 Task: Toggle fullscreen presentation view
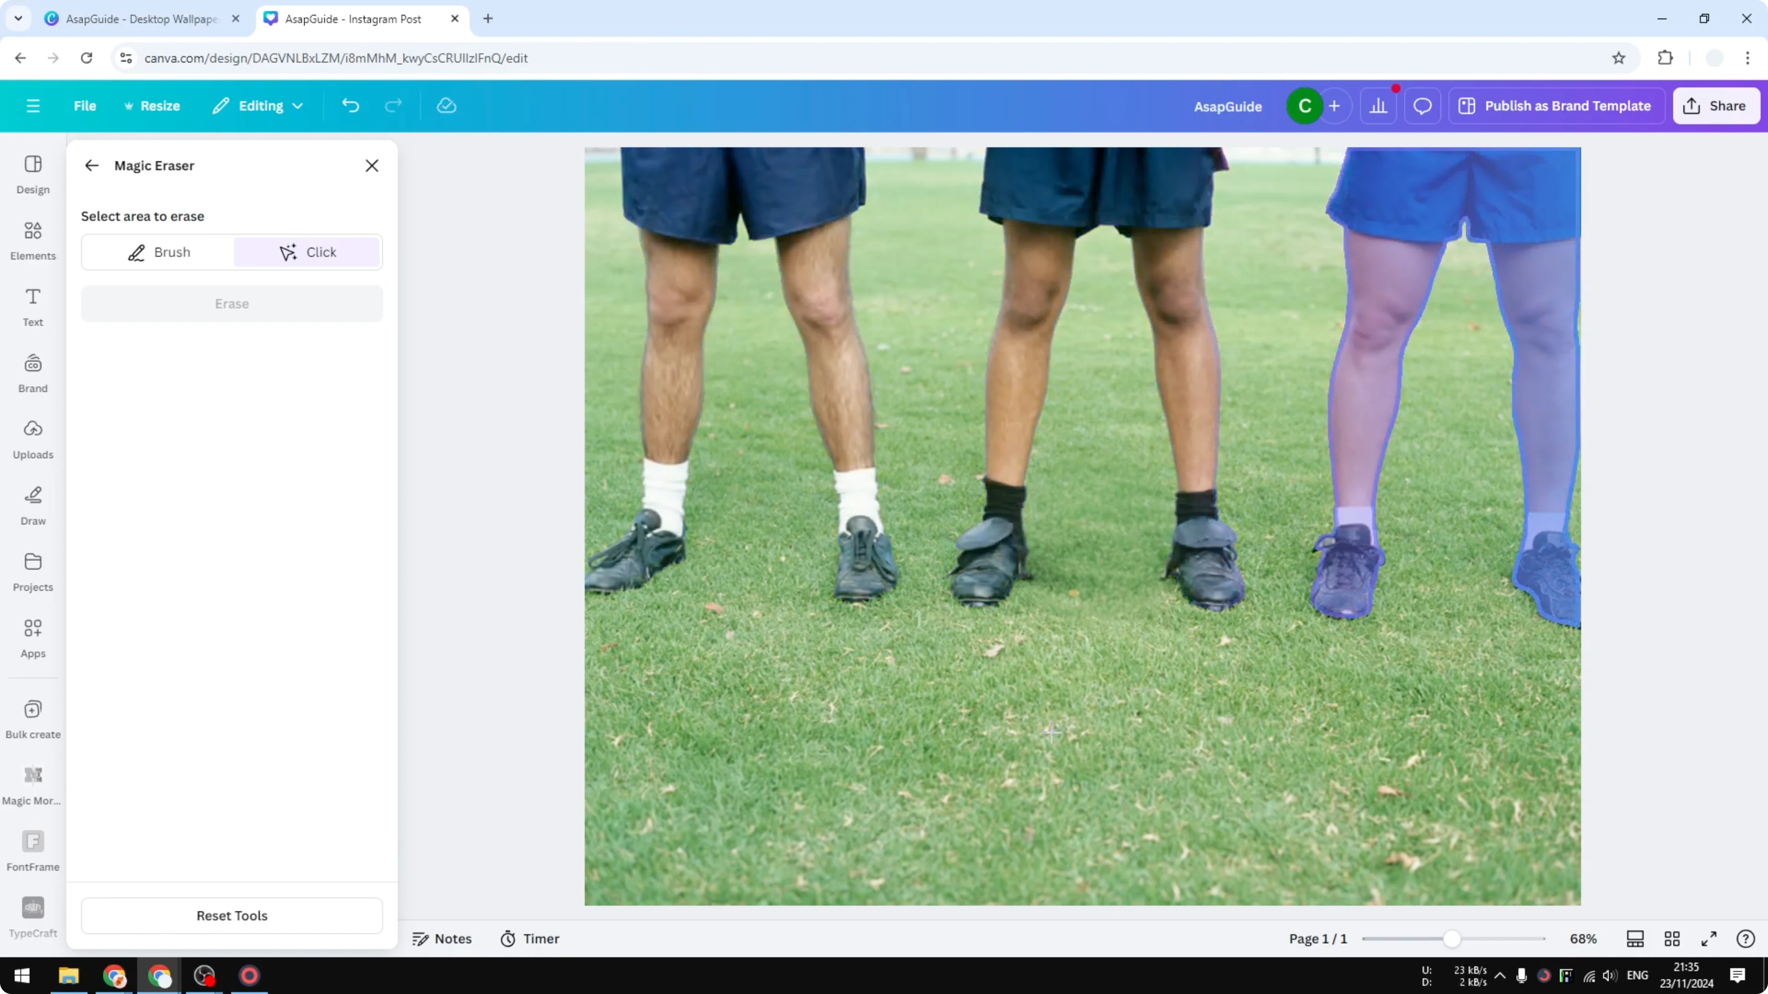pyautogui.click(x=1710, y=938)
